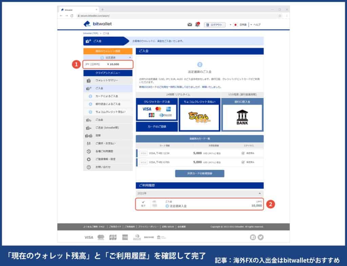Select クレジットカード入金 card panel
Image resolution: width=347 pixels, height=266 pixels.
[x=157, y=110]
